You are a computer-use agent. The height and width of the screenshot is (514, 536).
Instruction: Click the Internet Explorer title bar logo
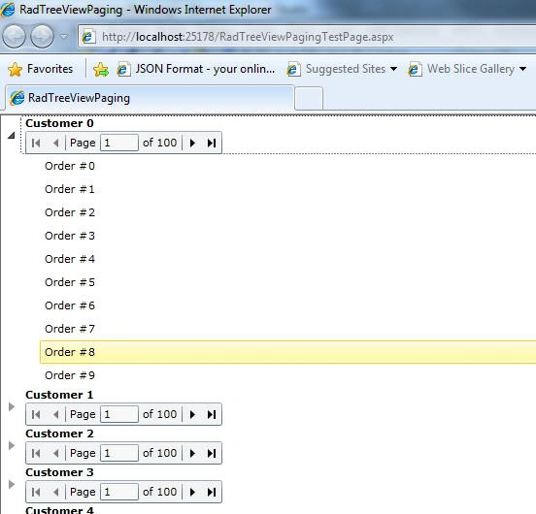click(x=8, y=10)
